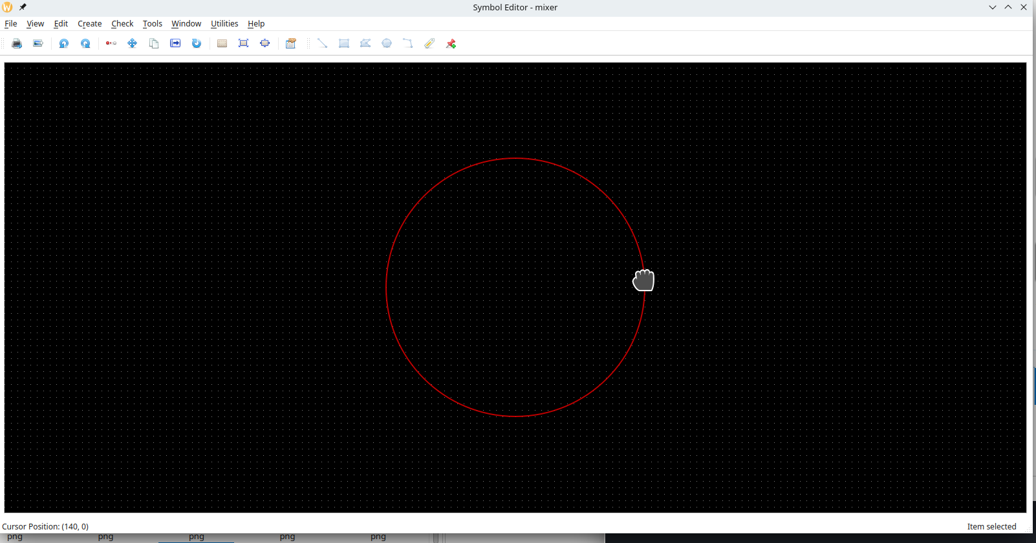Click the Print icon in toolbar

pos(17,43)
